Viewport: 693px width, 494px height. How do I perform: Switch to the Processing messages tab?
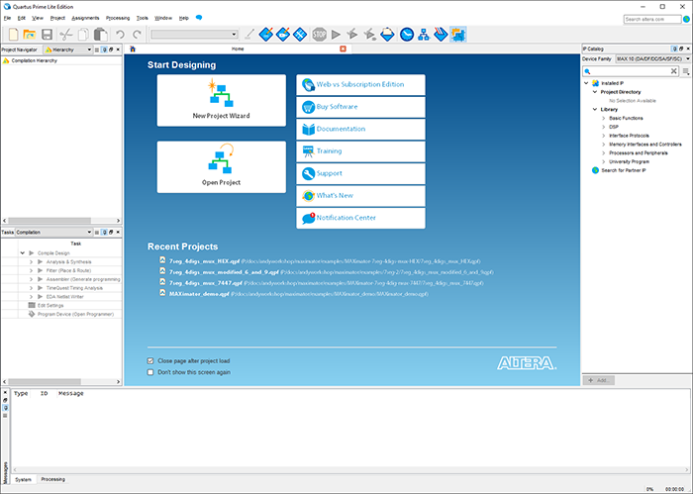(52, 479)
